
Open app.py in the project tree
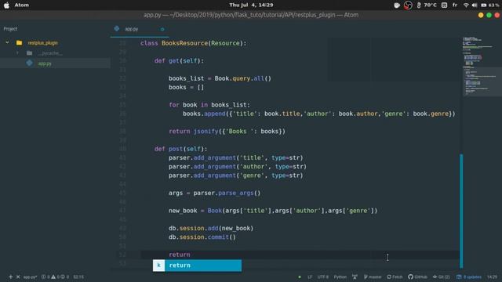(x=45, y=64)
